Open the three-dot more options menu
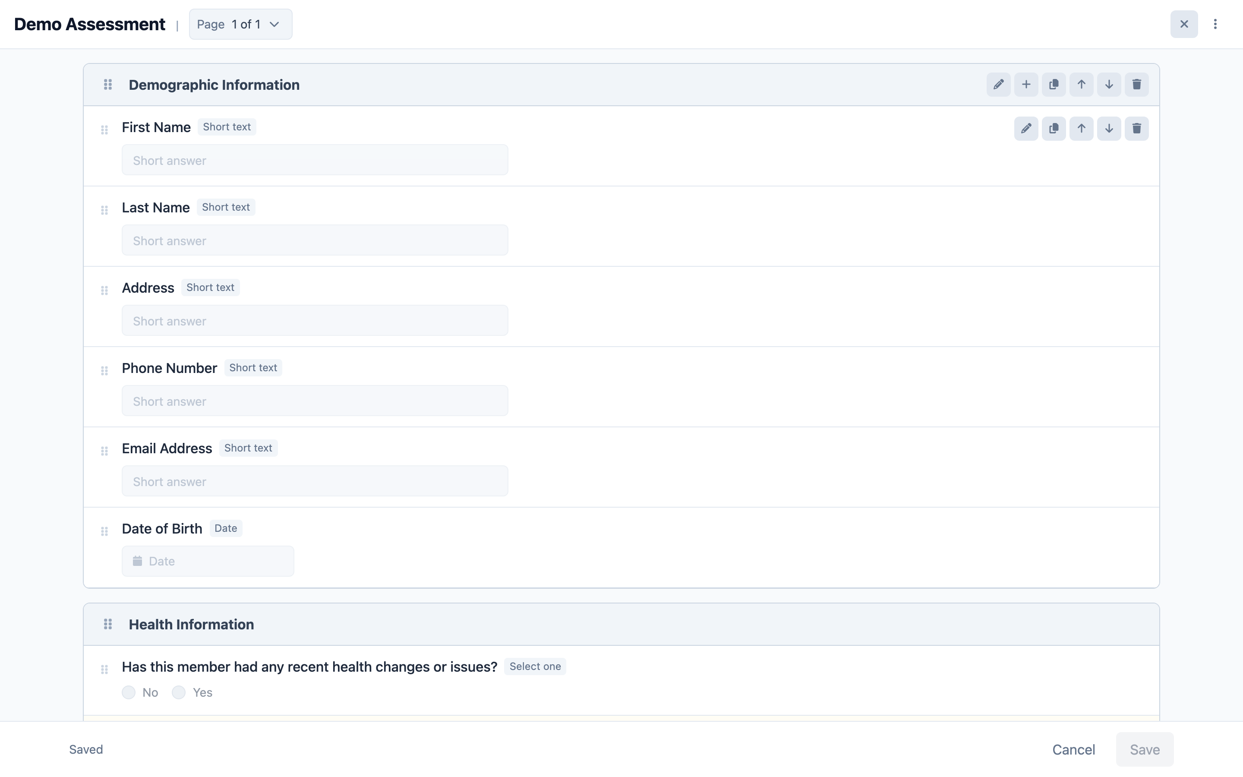The width and height of the screenshot is (1243, 777). pyautogui.click(x=1215, y=24)
